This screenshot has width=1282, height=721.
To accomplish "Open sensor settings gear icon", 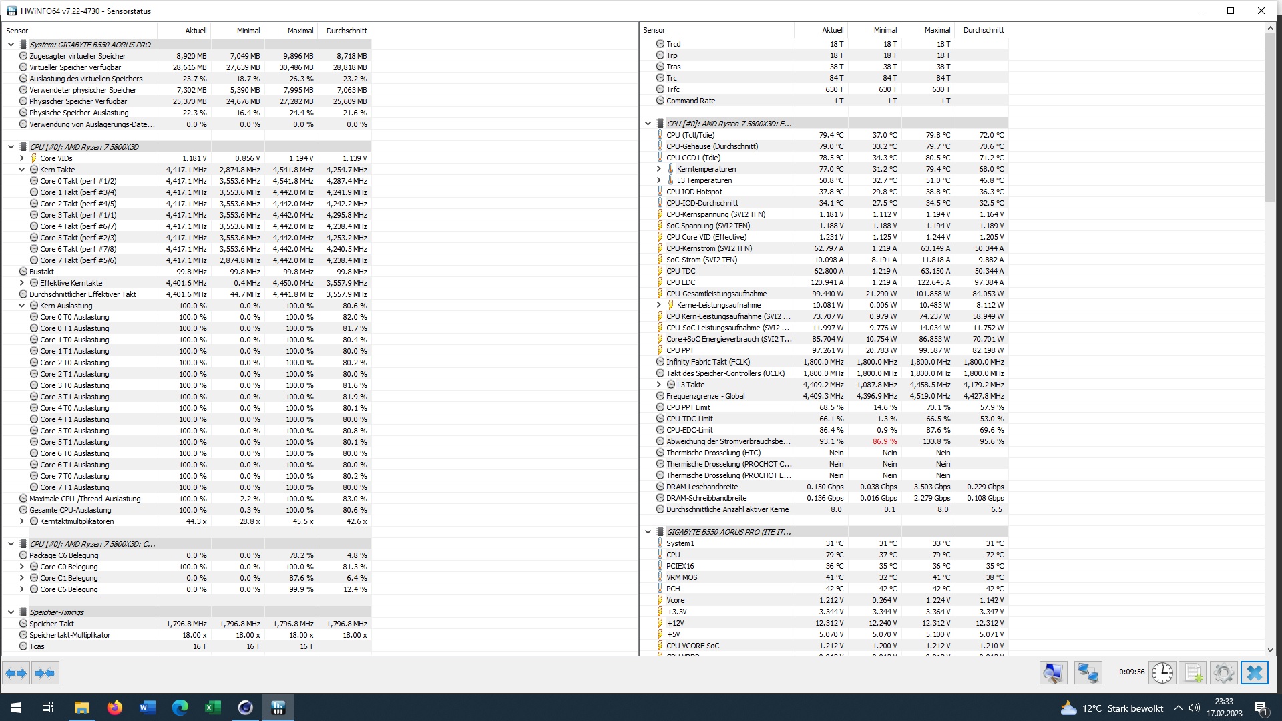I will (x=1223, y=673).
